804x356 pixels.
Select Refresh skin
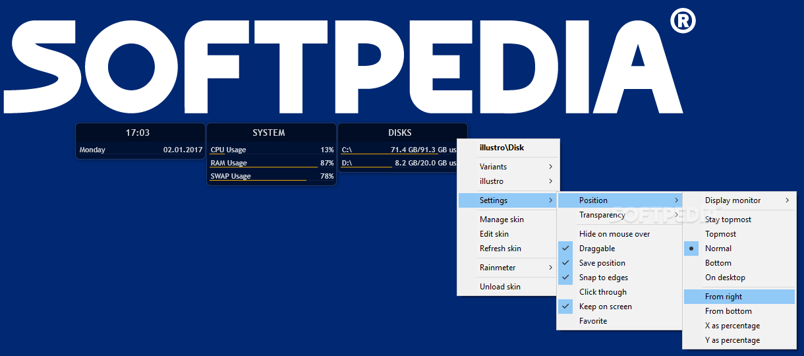click(x=507, y=249)
